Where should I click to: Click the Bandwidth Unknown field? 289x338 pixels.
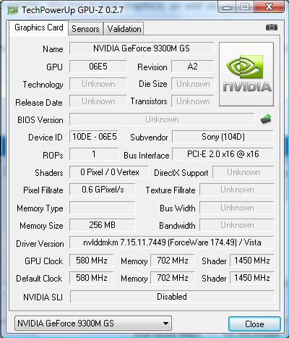tap(237, 225)
